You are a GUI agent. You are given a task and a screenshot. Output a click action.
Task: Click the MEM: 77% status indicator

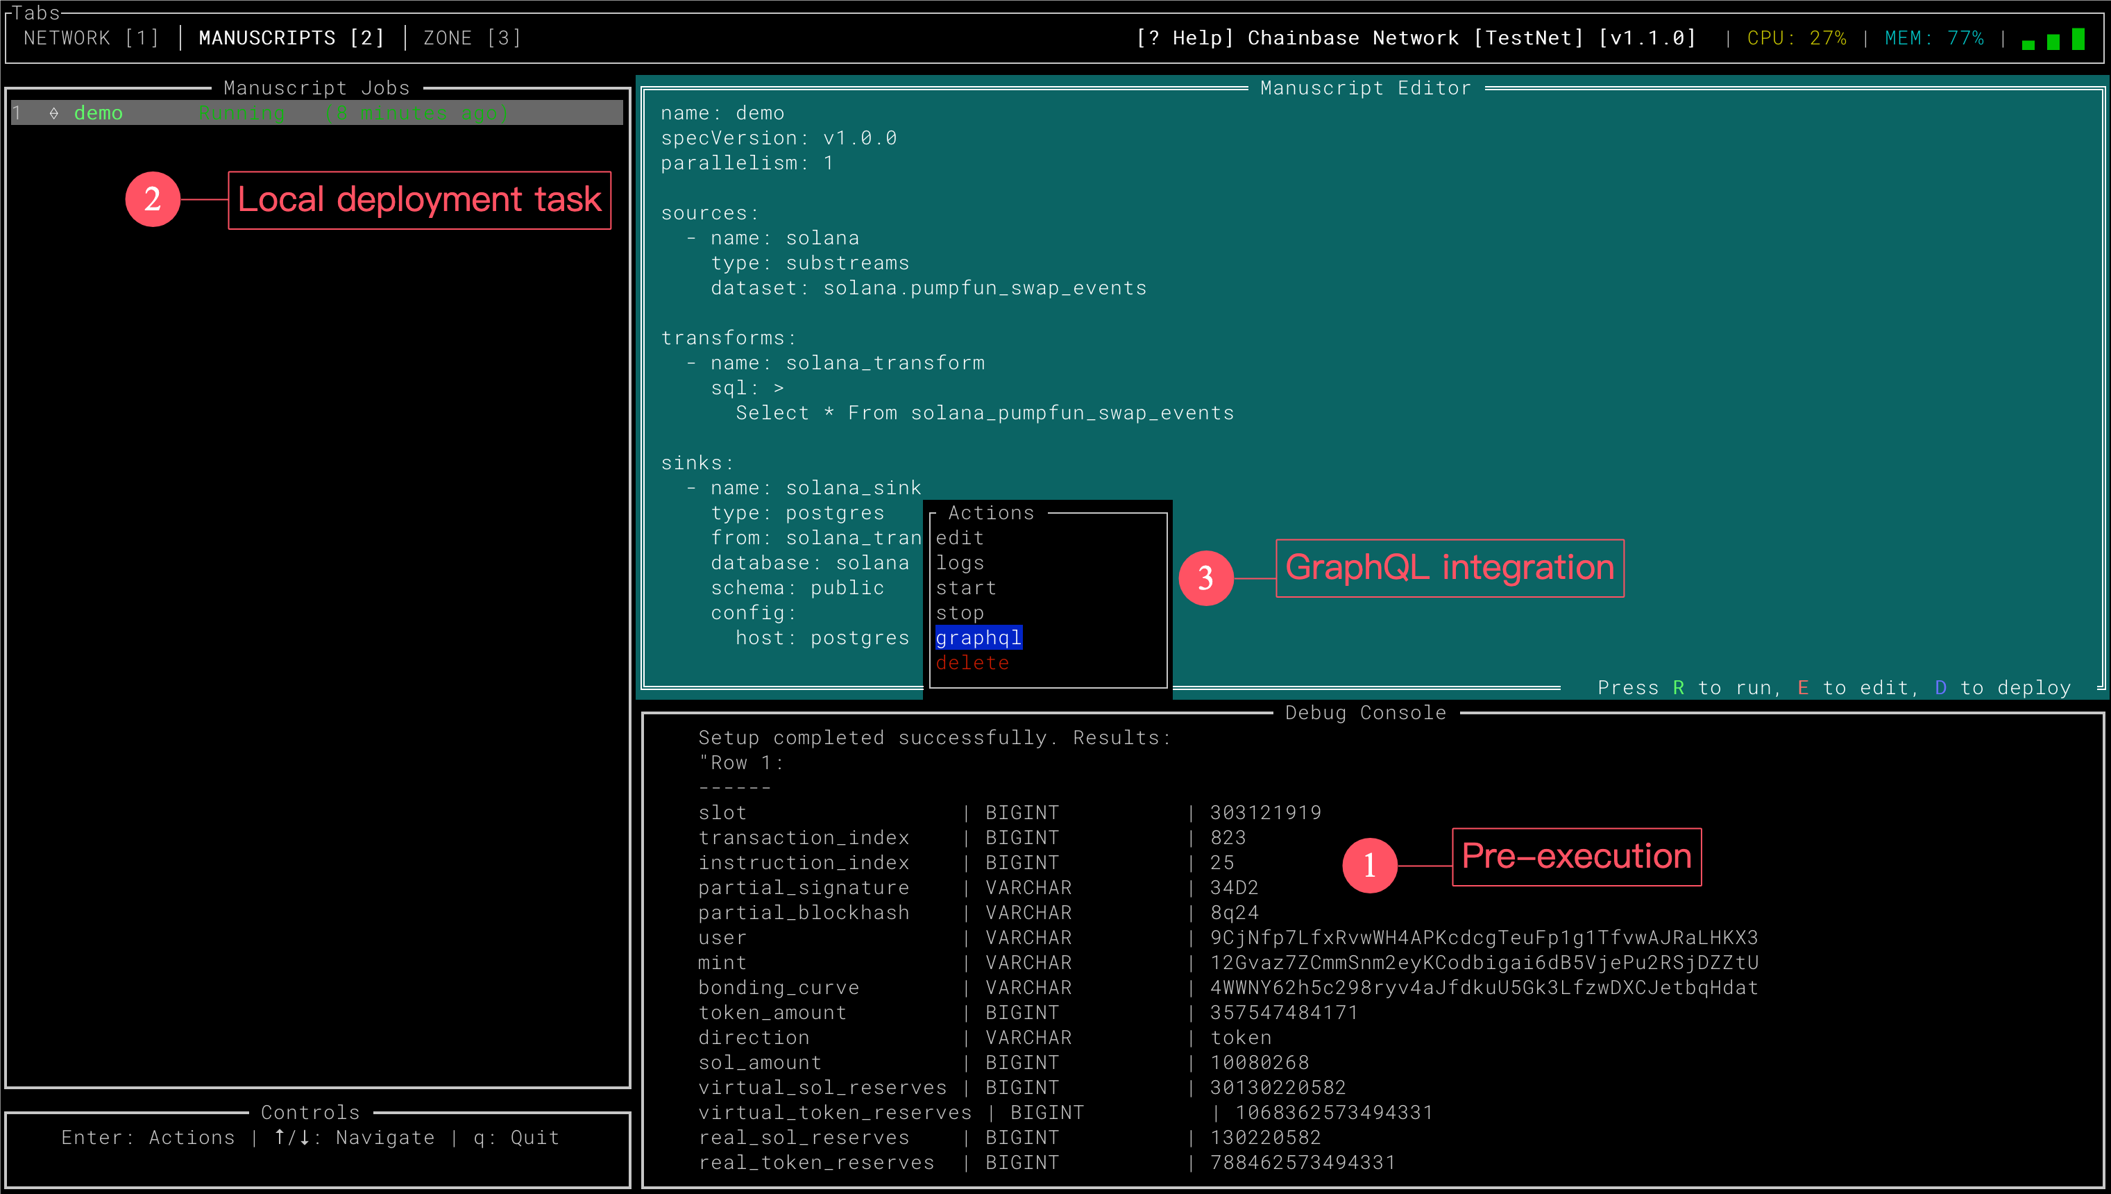(x=1934, y=37)
